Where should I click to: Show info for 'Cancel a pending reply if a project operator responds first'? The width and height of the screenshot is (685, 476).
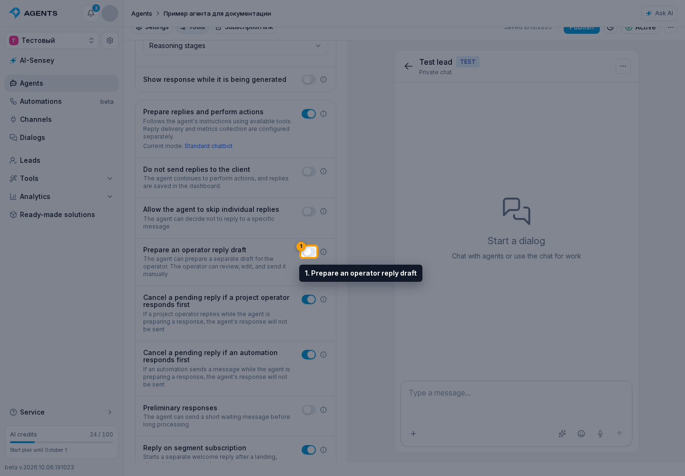coord(323,299)
